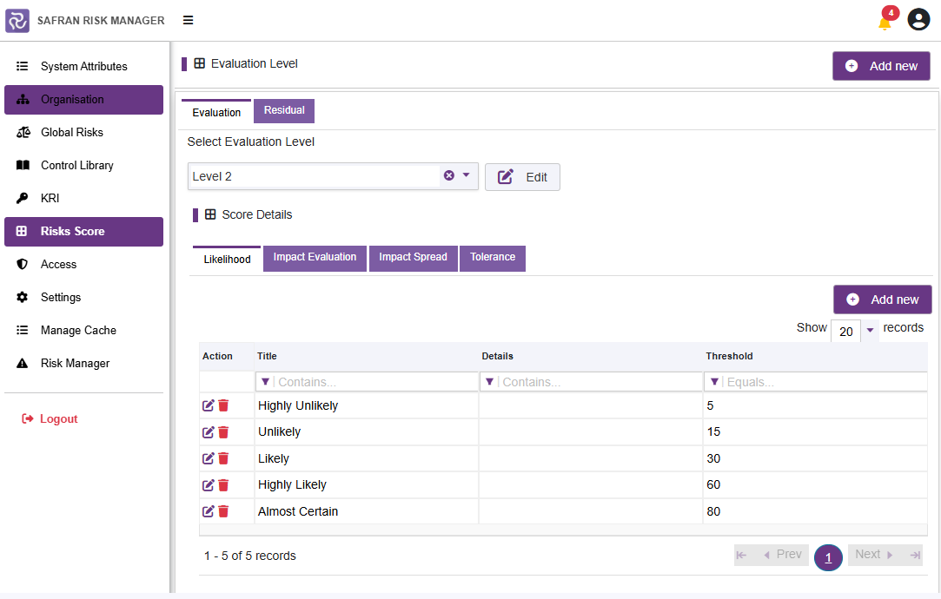Open Manage Cache in sidebar
This screenshot has height=599, width=941.
click(x=83, y=331)
